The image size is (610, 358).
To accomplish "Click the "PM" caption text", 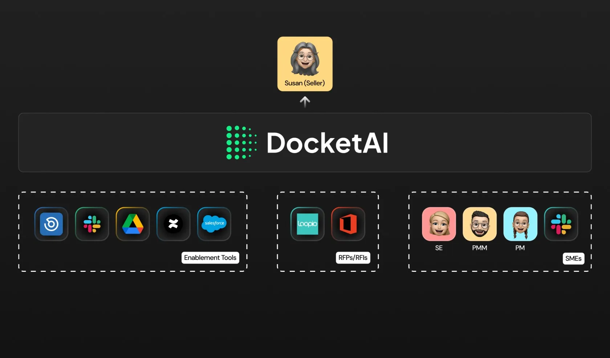I will click(520, 248).
